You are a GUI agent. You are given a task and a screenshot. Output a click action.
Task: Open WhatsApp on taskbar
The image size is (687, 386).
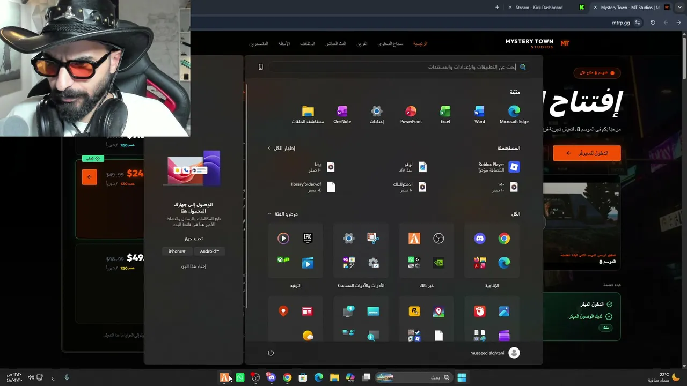(240, 377)
